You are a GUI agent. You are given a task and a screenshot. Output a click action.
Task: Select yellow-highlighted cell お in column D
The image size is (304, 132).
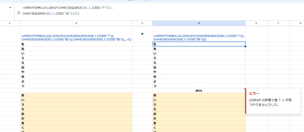tap(199, 114)
